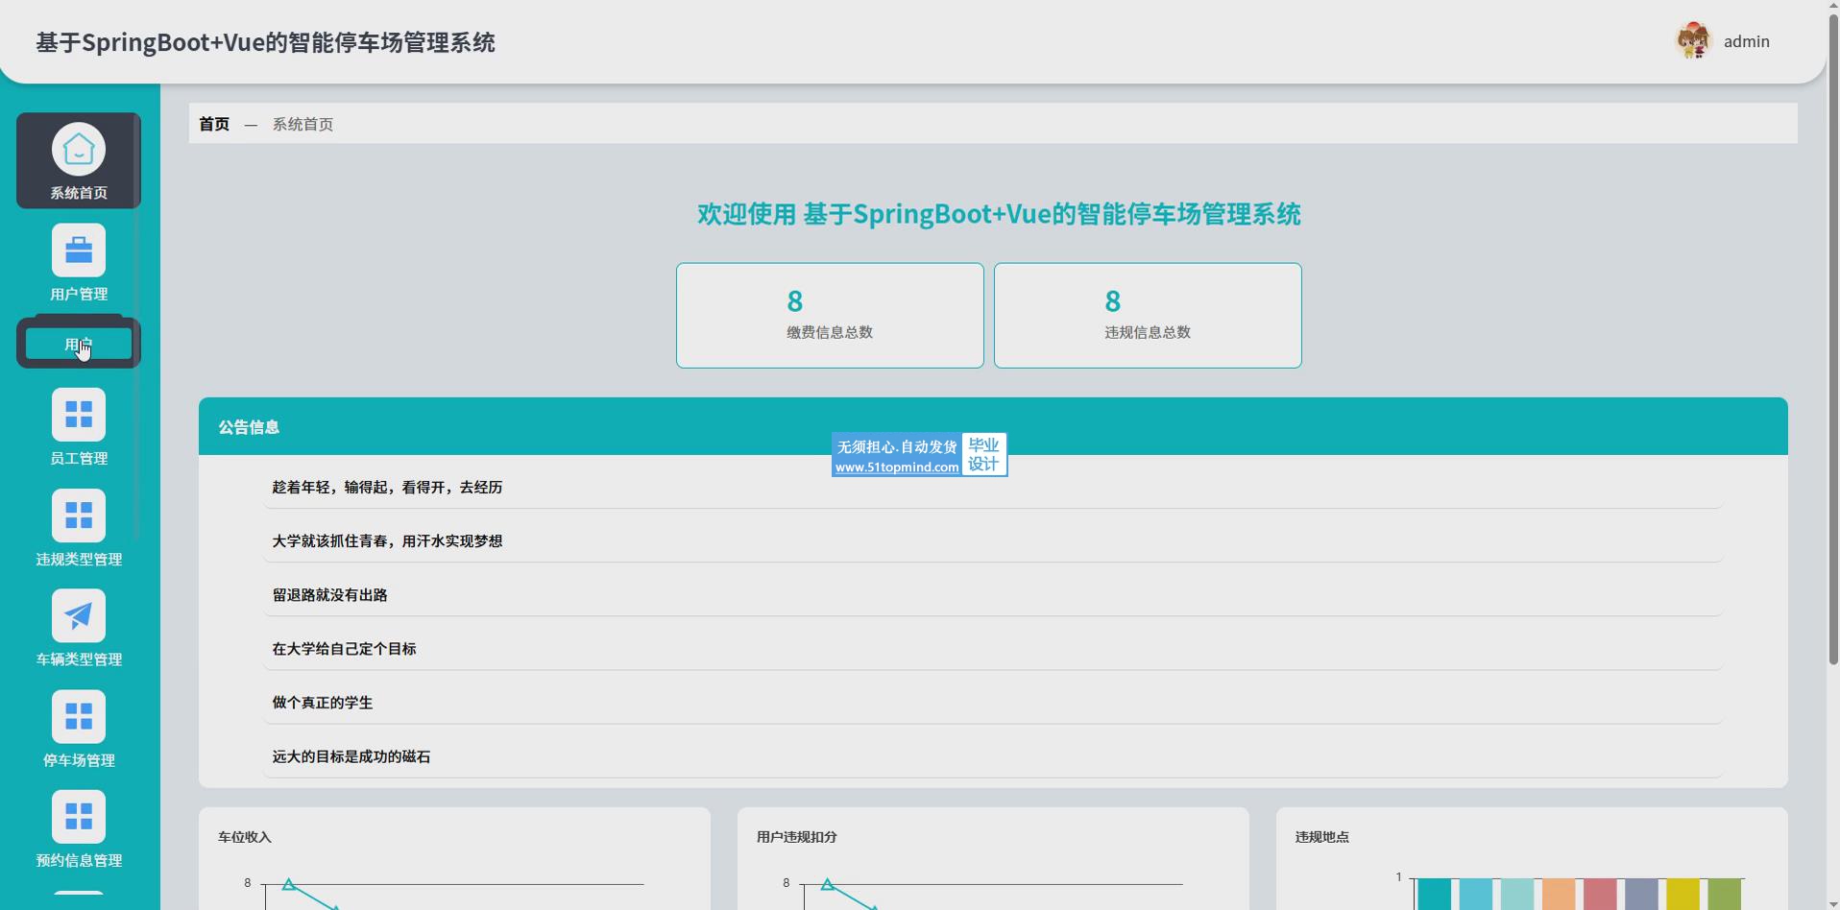Screen dimensions: 1840x910
Task: Click the admin avatar image
Action: (1693, 41)
